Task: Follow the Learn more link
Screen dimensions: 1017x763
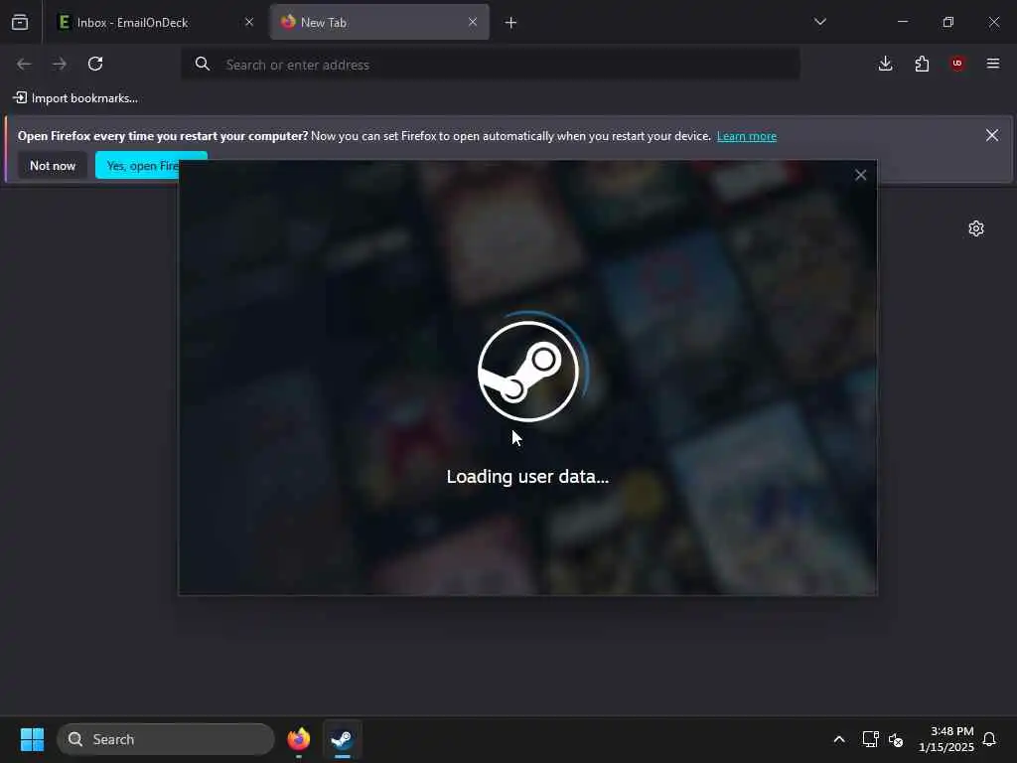Action: (747, 136)
